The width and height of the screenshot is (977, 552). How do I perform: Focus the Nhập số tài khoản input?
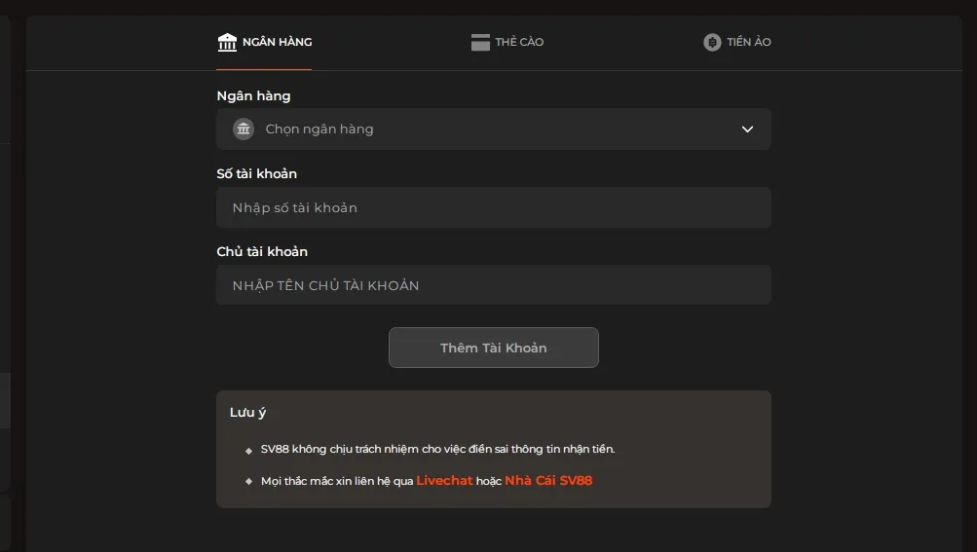click(494, 207)
